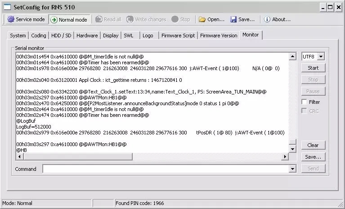Enable the Filter checkbox
Screen dimensions: 345x209
[x=305, y=102]
